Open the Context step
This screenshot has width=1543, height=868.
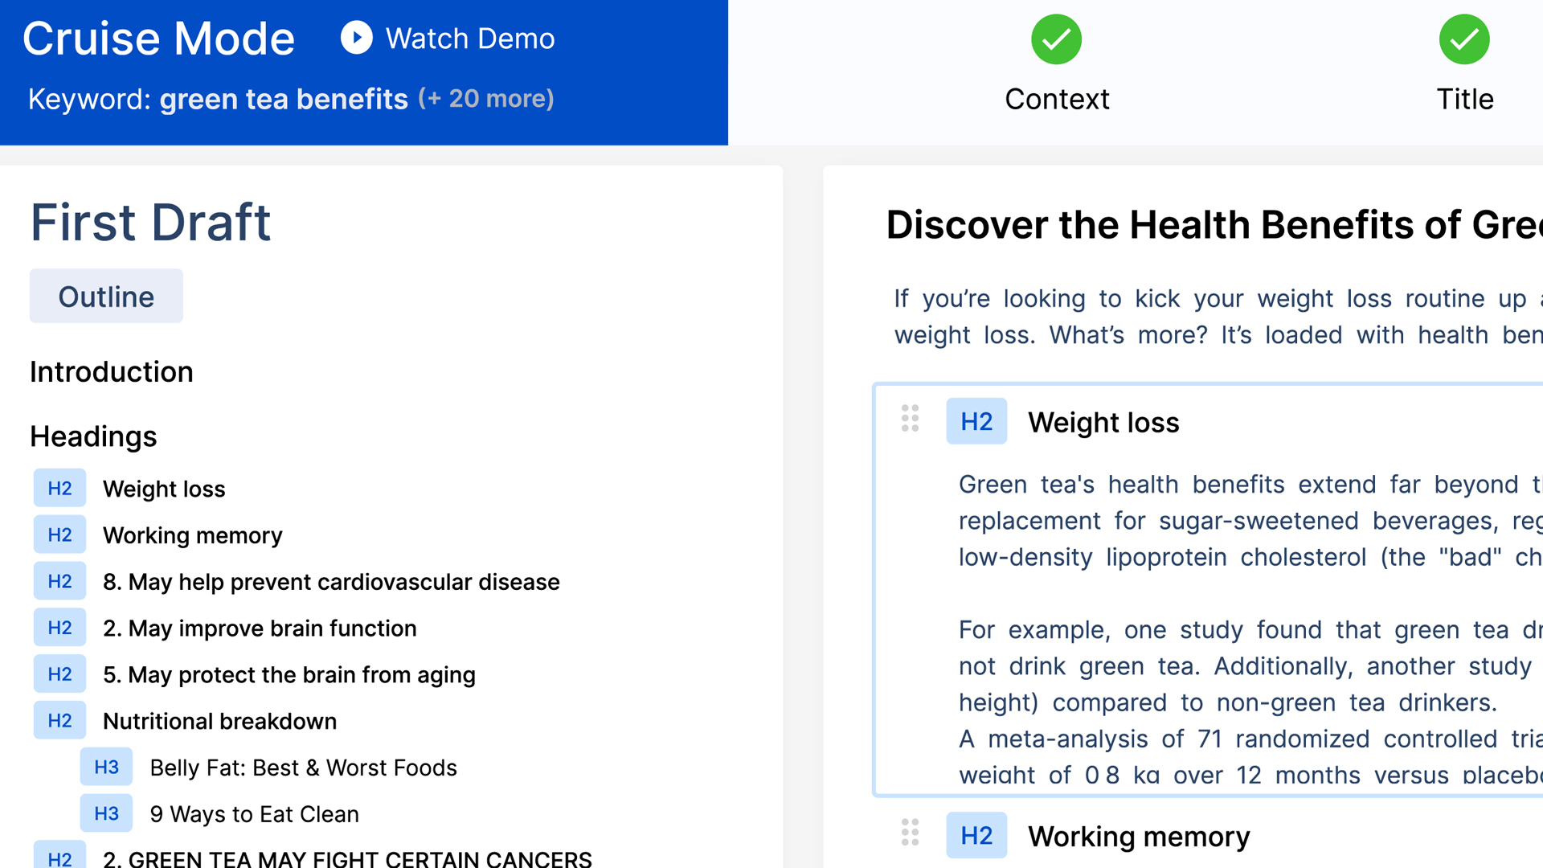click(1056, 99)
